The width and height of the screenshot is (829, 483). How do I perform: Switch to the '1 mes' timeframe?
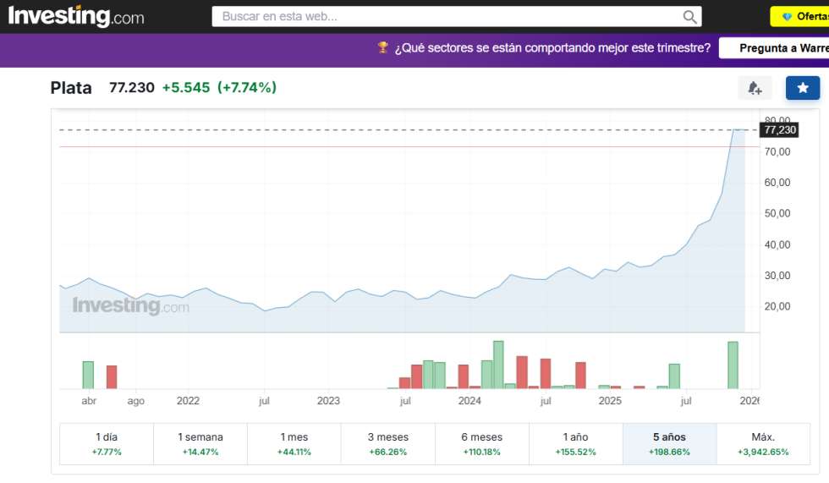pyautogui.click(x=294, y=444)
